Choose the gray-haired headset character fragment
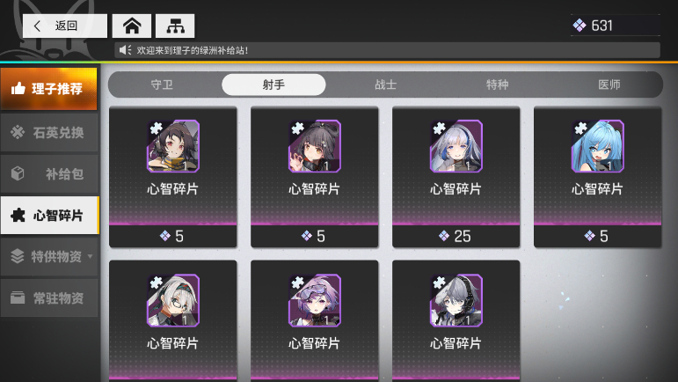The height and width of the screenshot is (382, 678). (x=456, y=300)
